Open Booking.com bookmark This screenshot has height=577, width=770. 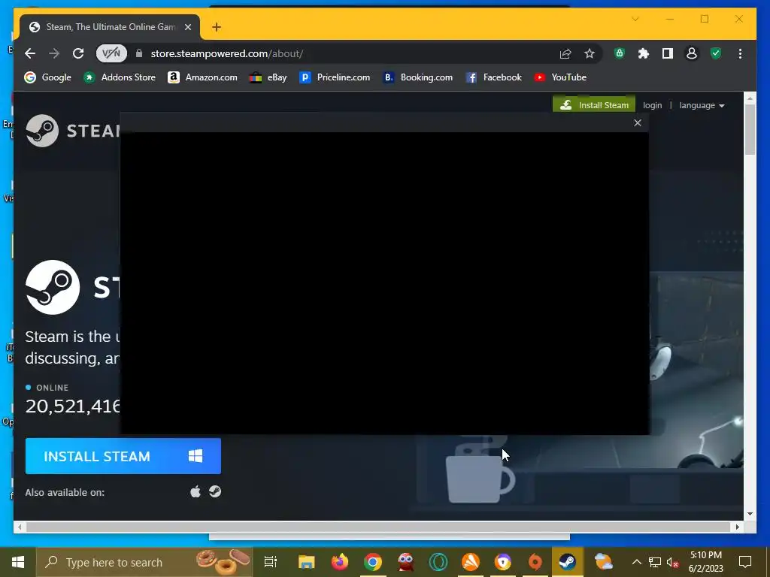click(x=417, y=77)
